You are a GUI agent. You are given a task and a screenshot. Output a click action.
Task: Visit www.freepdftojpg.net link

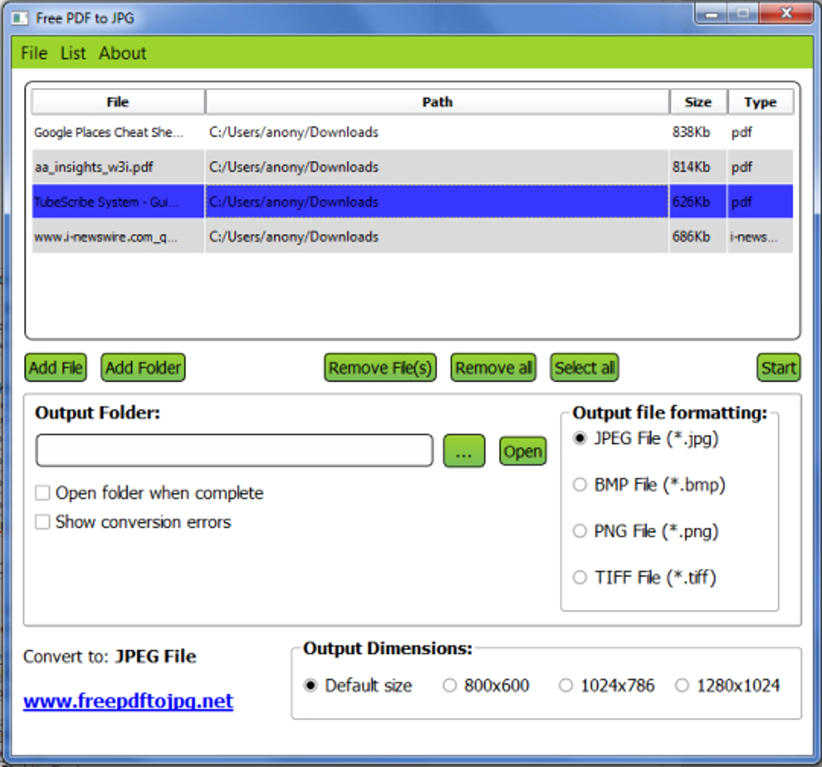[x=127, y=700]
